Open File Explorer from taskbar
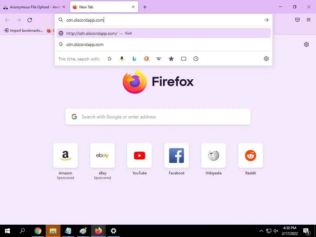Image resolution: width=316 pixels, height=237 pixels. tap(53, 231)
